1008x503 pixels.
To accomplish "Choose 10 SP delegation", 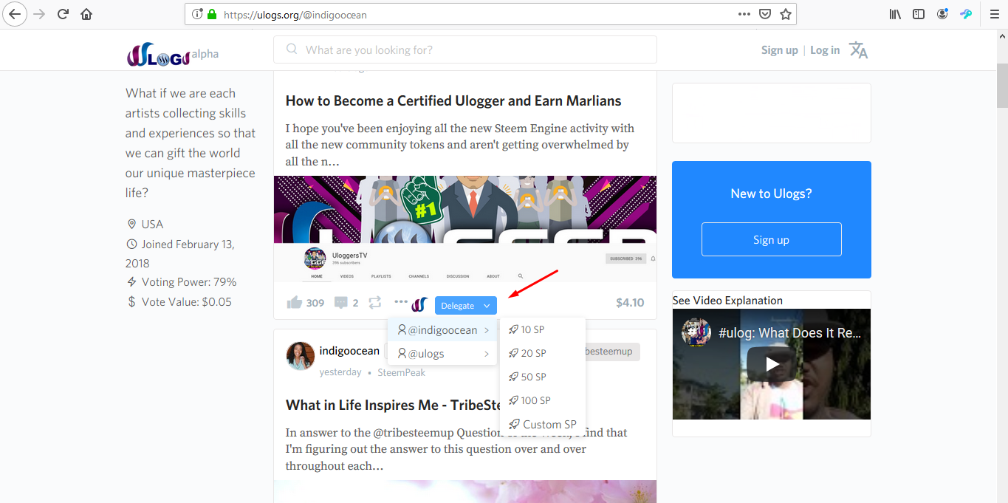I will 543,329.
